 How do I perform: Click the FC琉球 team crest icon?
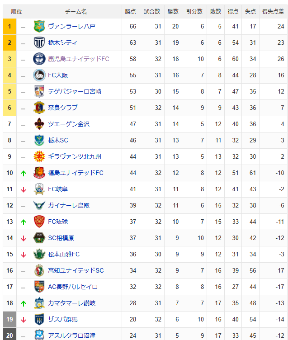[39, 222]
